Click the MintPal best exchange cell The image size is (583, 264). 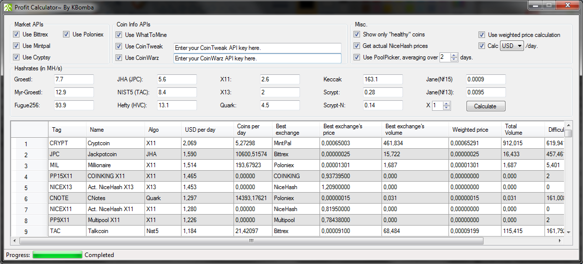tap(296, 143)
